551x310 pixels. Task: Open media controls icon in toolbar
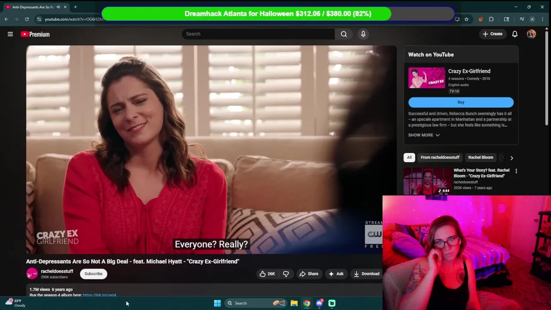tap(522, 19)
